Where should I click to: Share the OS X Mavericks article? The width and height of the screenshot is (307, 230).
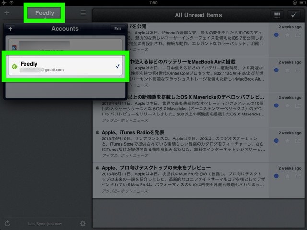[298, 105]
